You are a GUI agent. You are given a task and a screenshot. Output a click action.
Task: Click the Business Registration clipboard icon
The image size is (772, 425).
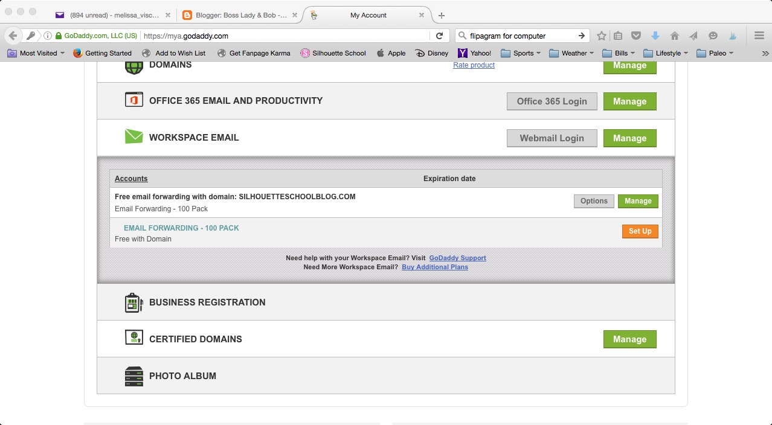click(133, 302)
